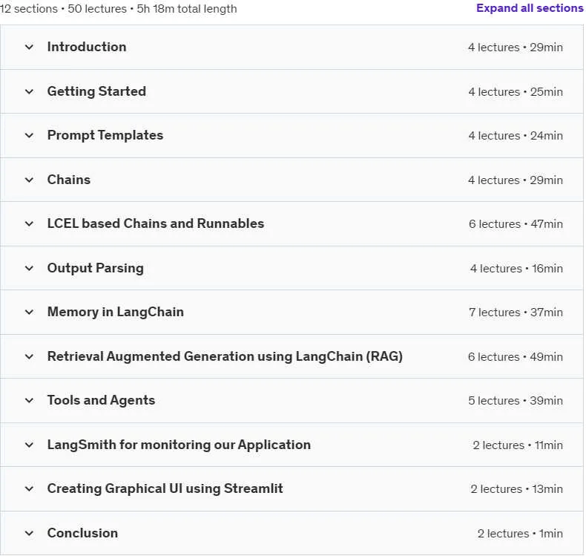Expand the Getting Started chevron
This screenshot has width=586, height=556.
point(29,91)
